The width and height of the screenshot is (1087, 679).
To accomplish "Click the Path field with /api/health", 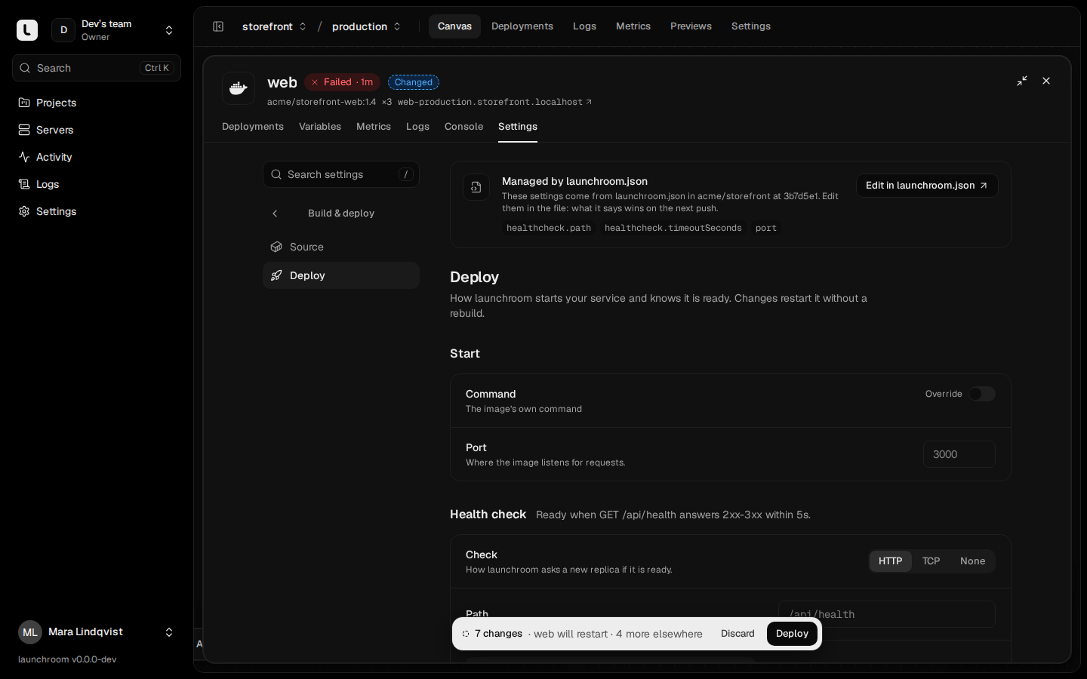I will tap(887, 614).
